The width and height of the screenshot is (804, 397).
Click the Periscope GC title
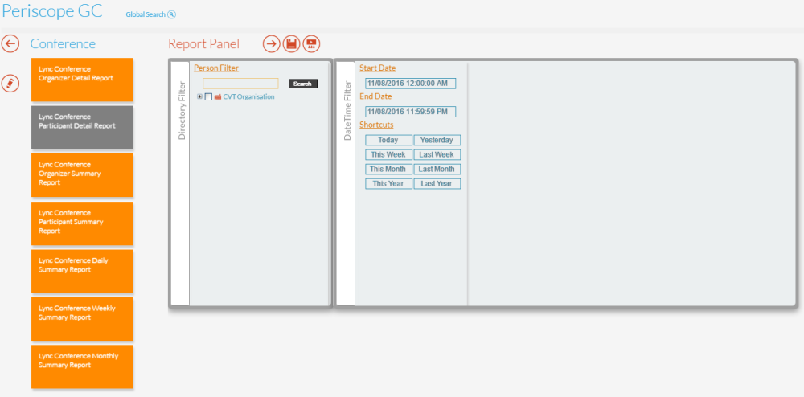[x=52, y=11]
